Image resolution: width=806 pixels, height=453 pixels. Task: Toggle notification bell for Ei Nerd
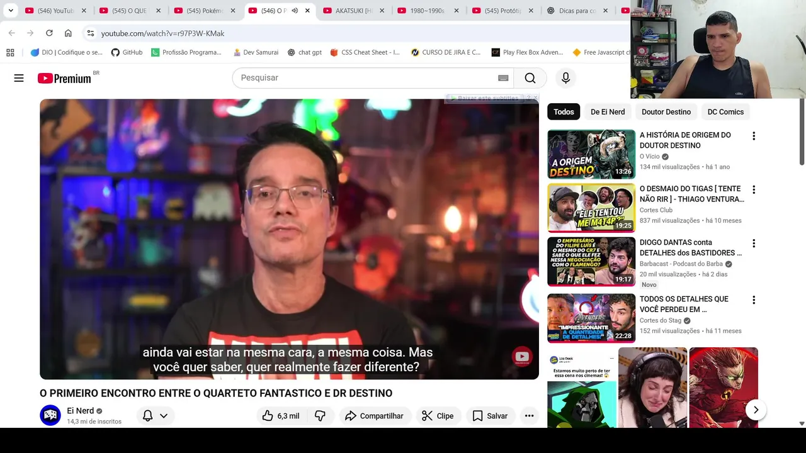(147, 416)
